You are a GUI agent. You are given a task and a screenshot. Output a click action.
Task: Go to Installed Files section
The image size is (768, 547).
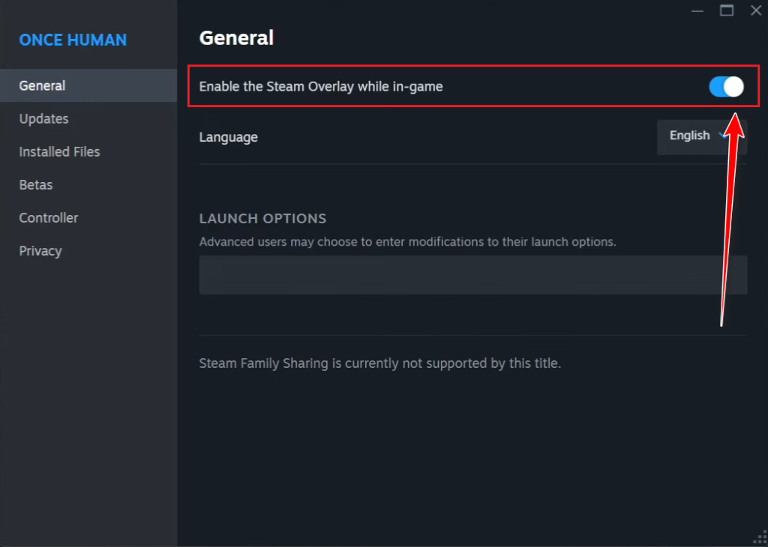[59, 151]
